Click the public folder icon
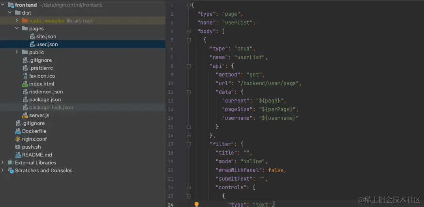The image size is (424, 207). tap(25, 52)
